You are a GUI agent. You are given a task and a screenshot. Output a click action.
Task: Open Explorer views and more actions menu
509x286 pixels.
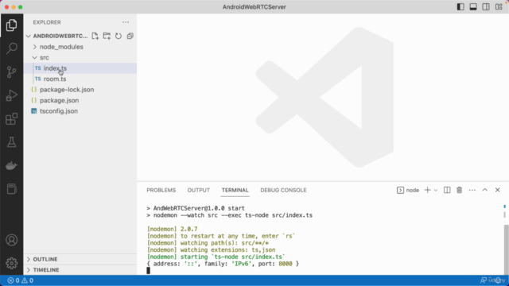click(126, 22)
